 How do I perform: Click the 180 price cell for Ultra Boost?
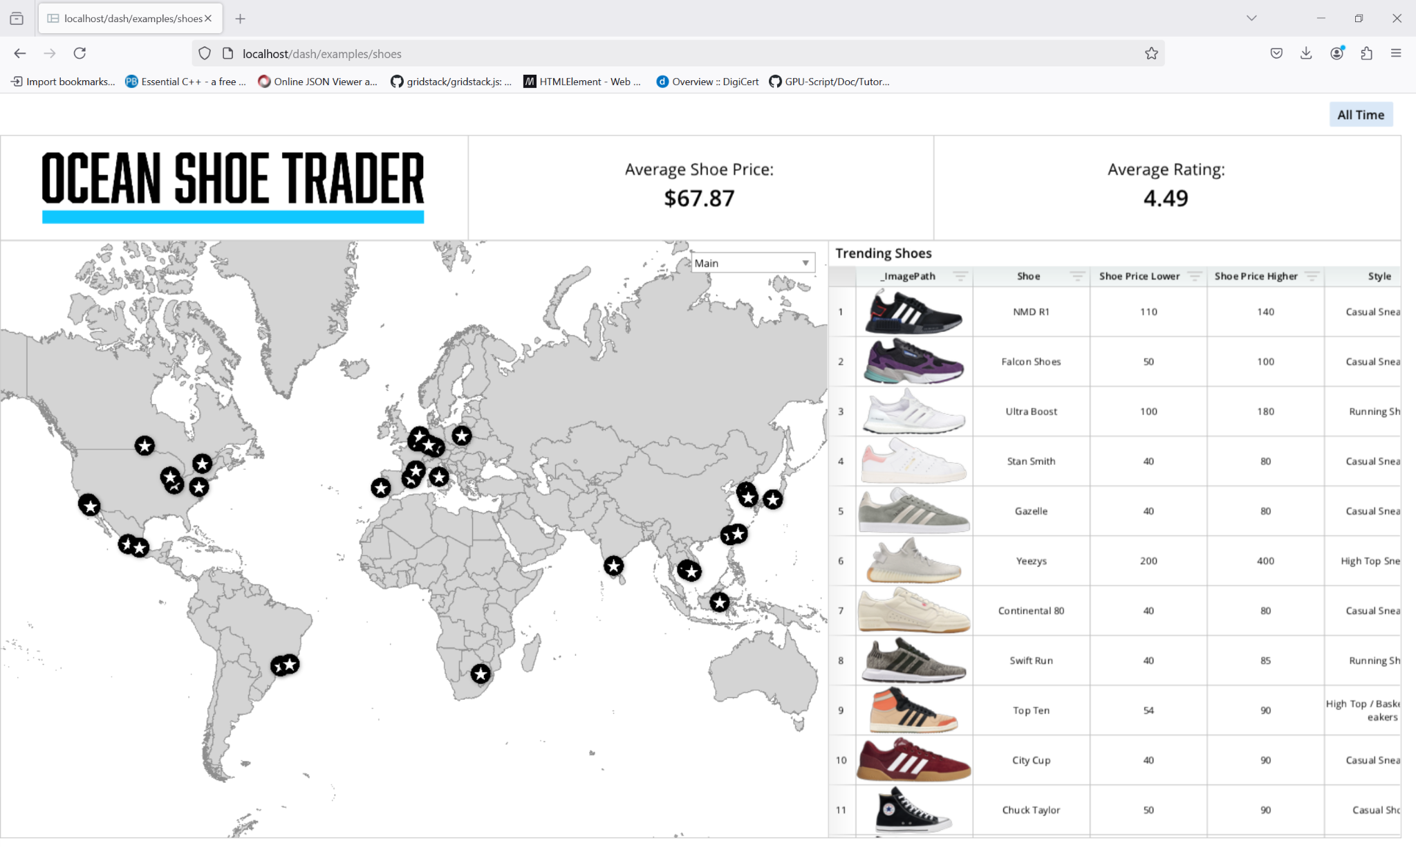coord(1266,412)
